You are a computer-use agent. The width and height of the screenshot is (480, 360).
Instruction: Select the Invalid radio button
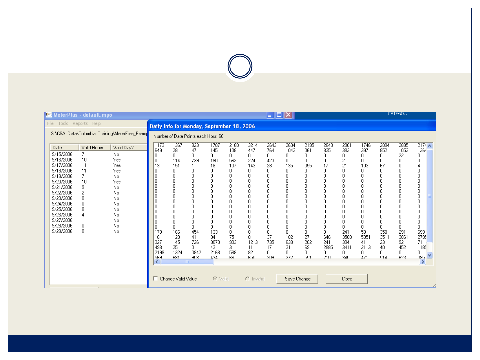247,279
